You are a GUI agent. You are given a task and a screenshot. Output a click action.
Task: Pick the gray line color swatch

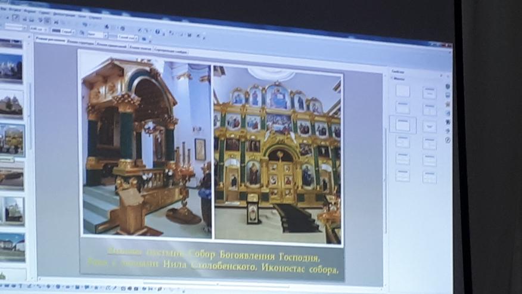[56, 31]
